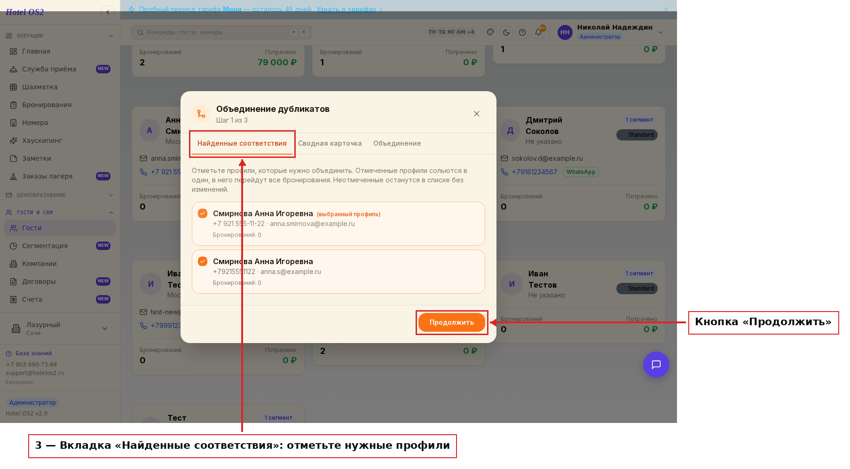The width and height of the screenshot is (850, 469).
Task: Click the 1 сегмент tag on Иван Тестов card
Action: [x=639, y=274]
